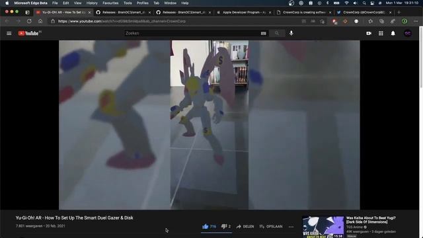Close the CrownCorp Twitter tab
This screenshot has height=238, width=423.
tap(390, 13)
